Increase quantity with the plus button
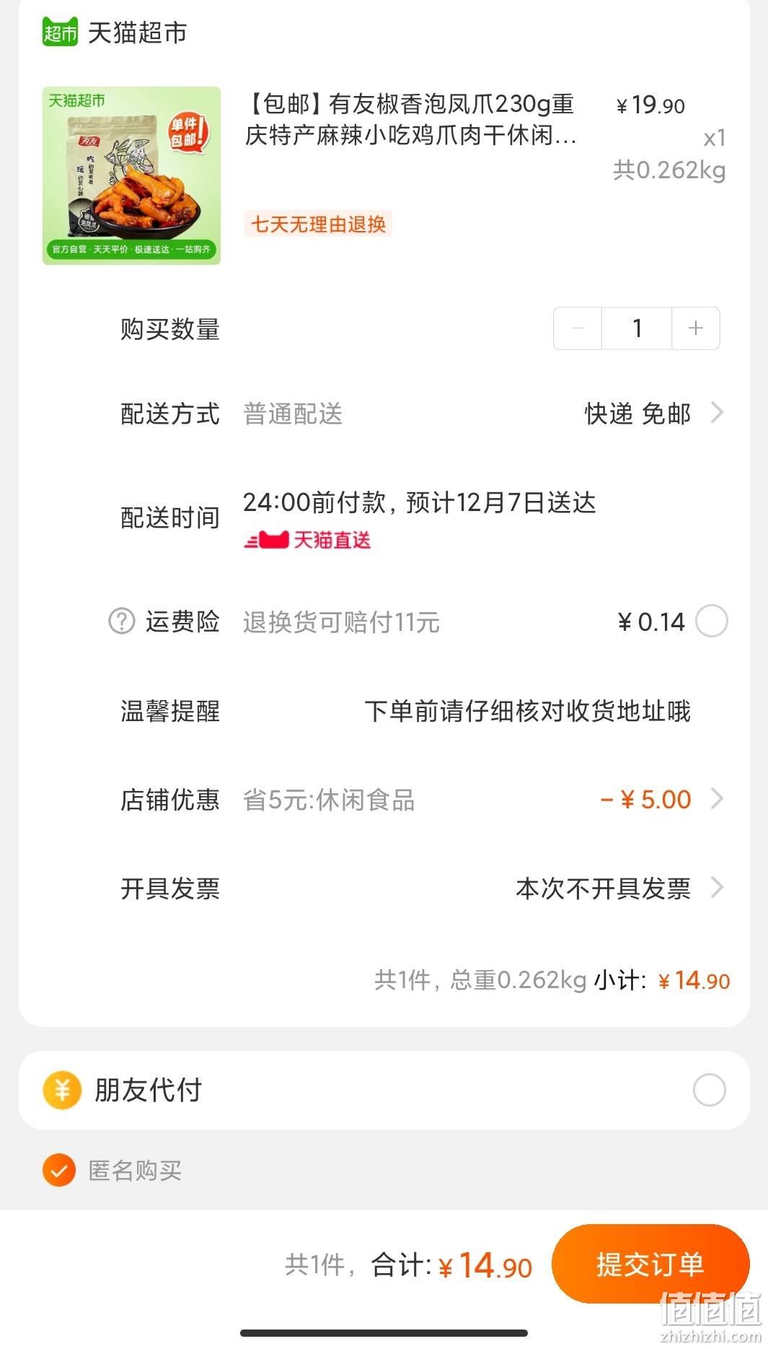768x1349 pixels. (696, 328)
